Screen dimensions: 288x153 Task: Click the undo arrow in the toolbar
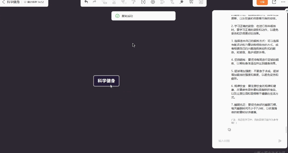click(x=86, y=2)
